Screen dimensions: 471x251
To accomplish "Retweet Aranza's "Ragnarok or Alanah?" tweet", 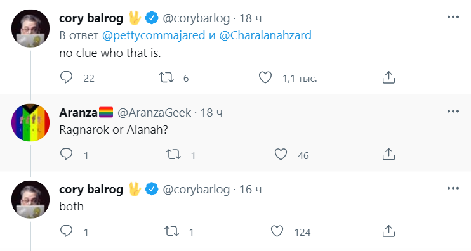I will pyautogui.click(x=174, y=155).
